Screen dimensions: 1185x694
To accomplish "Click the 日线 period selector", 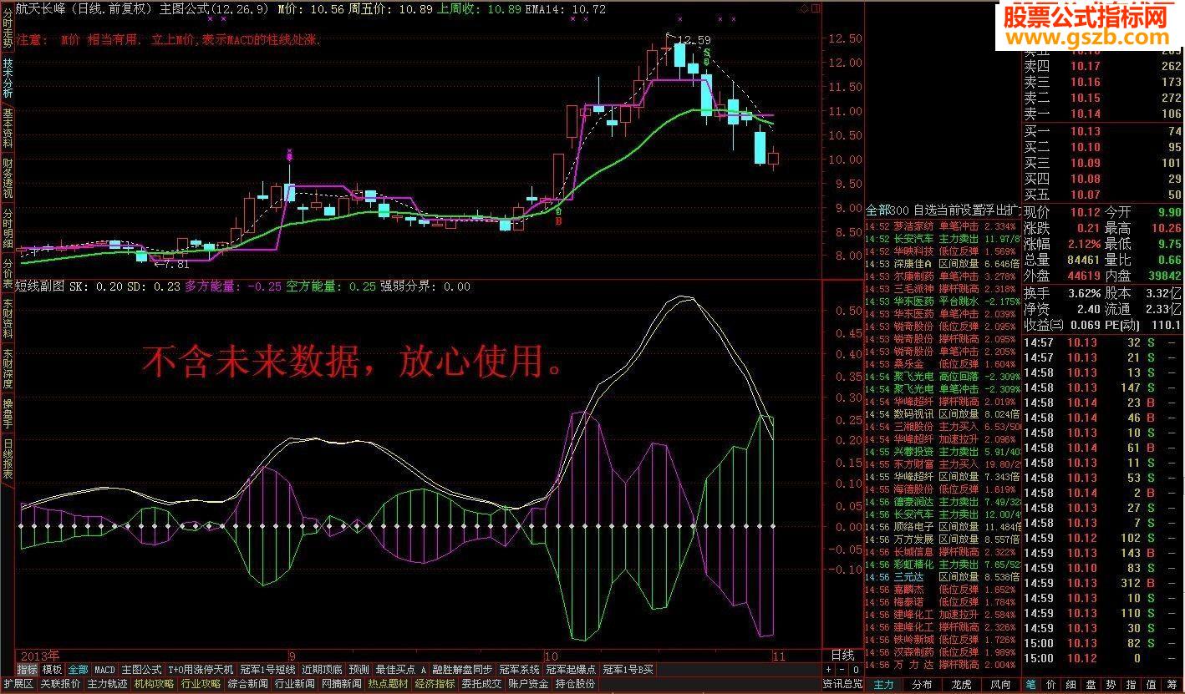I will point(842,655).
